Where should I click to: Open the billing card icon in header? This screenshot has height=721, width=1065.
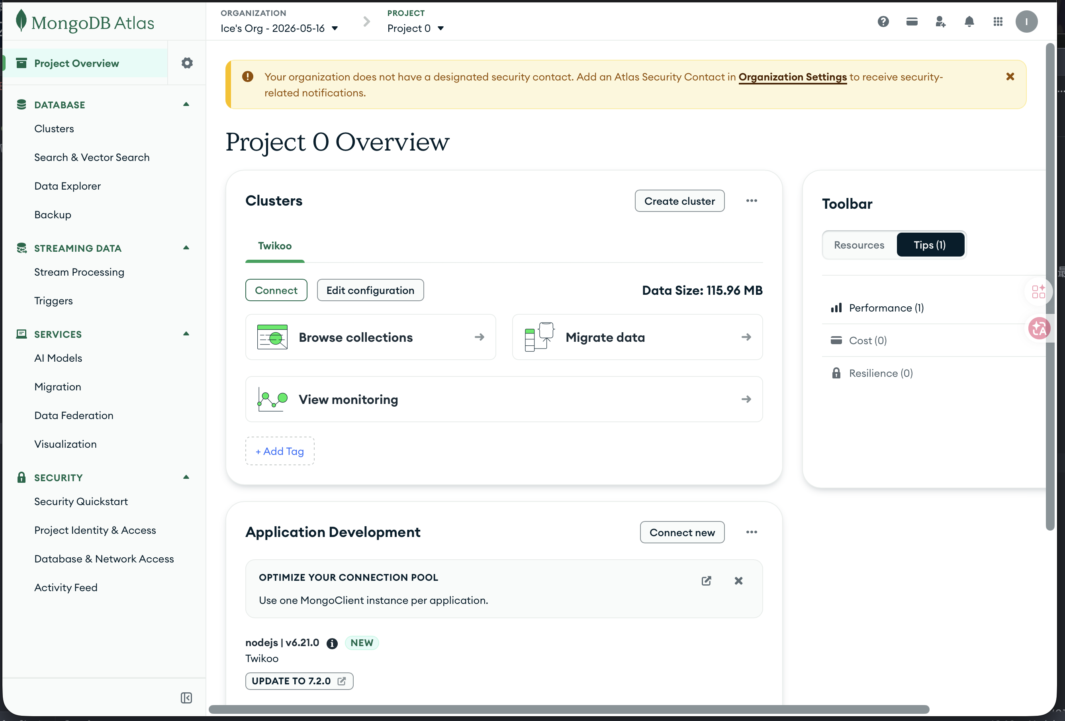(x=912, y=22)
